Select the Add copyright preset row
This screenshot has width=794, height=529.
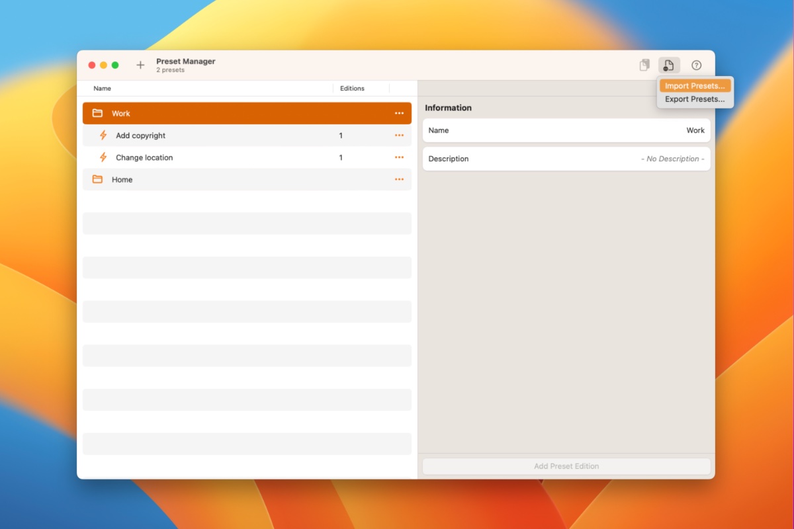click(x=247, y=136)
